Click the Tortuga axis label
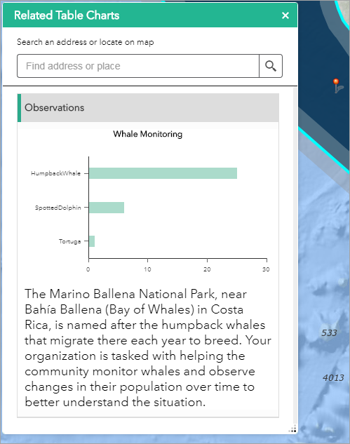 (x=70, y=241)
